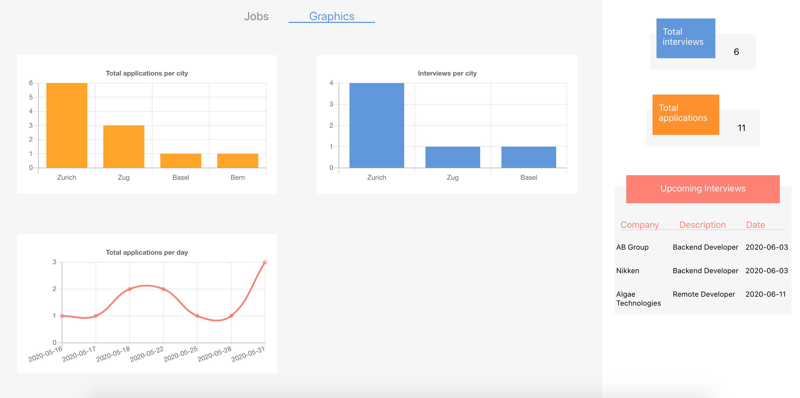Click the Basel bar in interviews chart
This screenshot has width=800, height=398.
(x=528, y=157)
